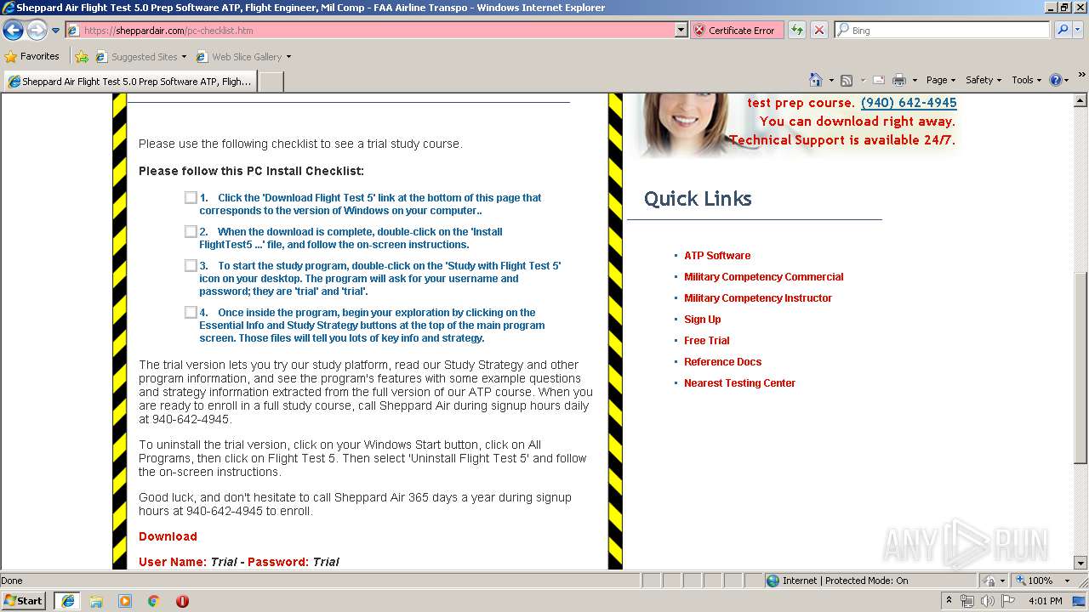Viewport: 1089px width, 612px height.
Task: Open the Suggested Sites dropdown
Action: [x=141, y=57]
